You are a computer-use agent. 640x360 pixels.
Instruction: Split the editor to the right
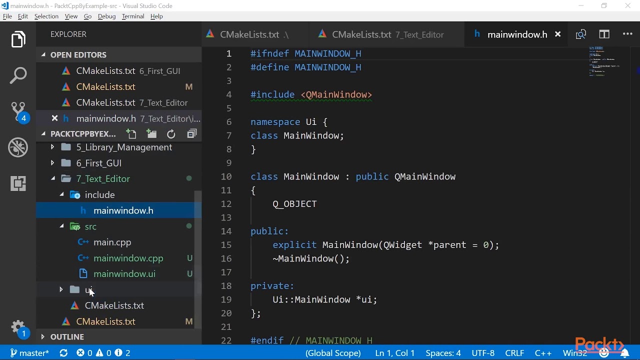click(604, 34)
